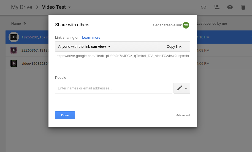
Task: Select the 22260367 video thumbnail
Action: click(14, 50)
